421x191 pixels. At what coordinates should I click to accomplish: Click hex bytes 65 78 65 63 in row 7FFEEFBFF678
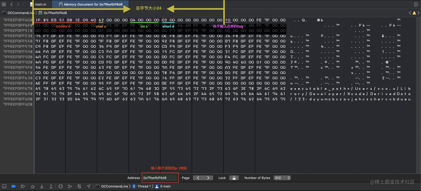(50, 89)
